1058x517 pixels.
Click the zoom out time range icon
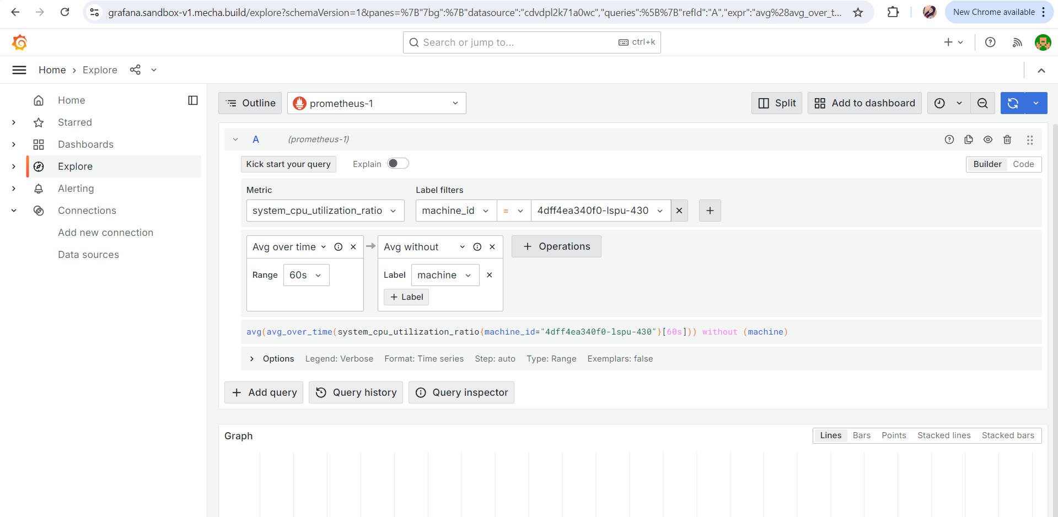[x=982, y=103]
